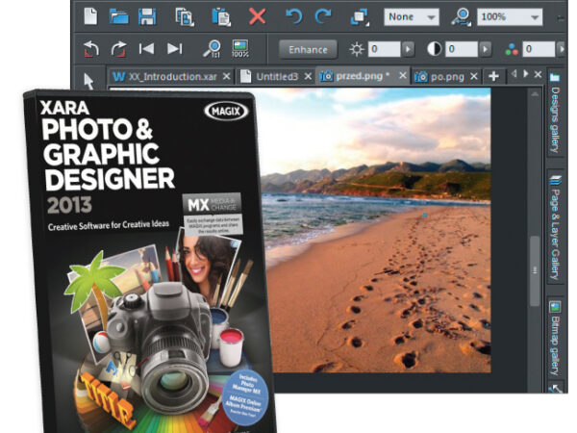Image resolution: width=577 pixels, height=433 pixels.
Task: Rotate the photo right
Action: [x=118, y=49]
